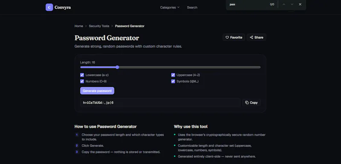Click 'Generated entirely client-side' bullet text

coord(217,156)
